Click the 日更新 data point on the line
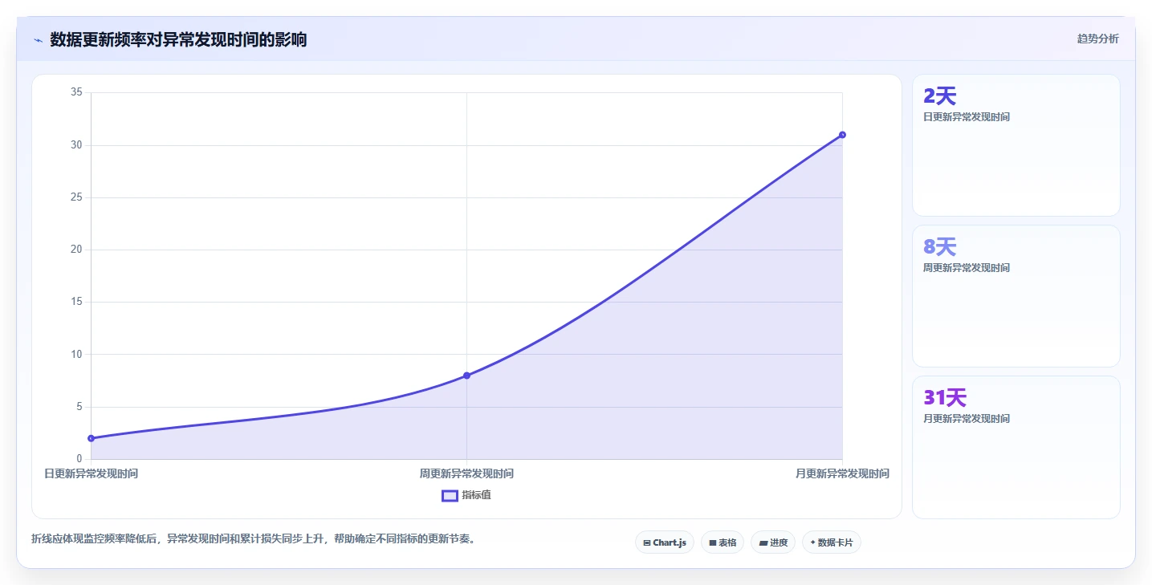The height and width of the screenshot is (585, 1152). 91,438
